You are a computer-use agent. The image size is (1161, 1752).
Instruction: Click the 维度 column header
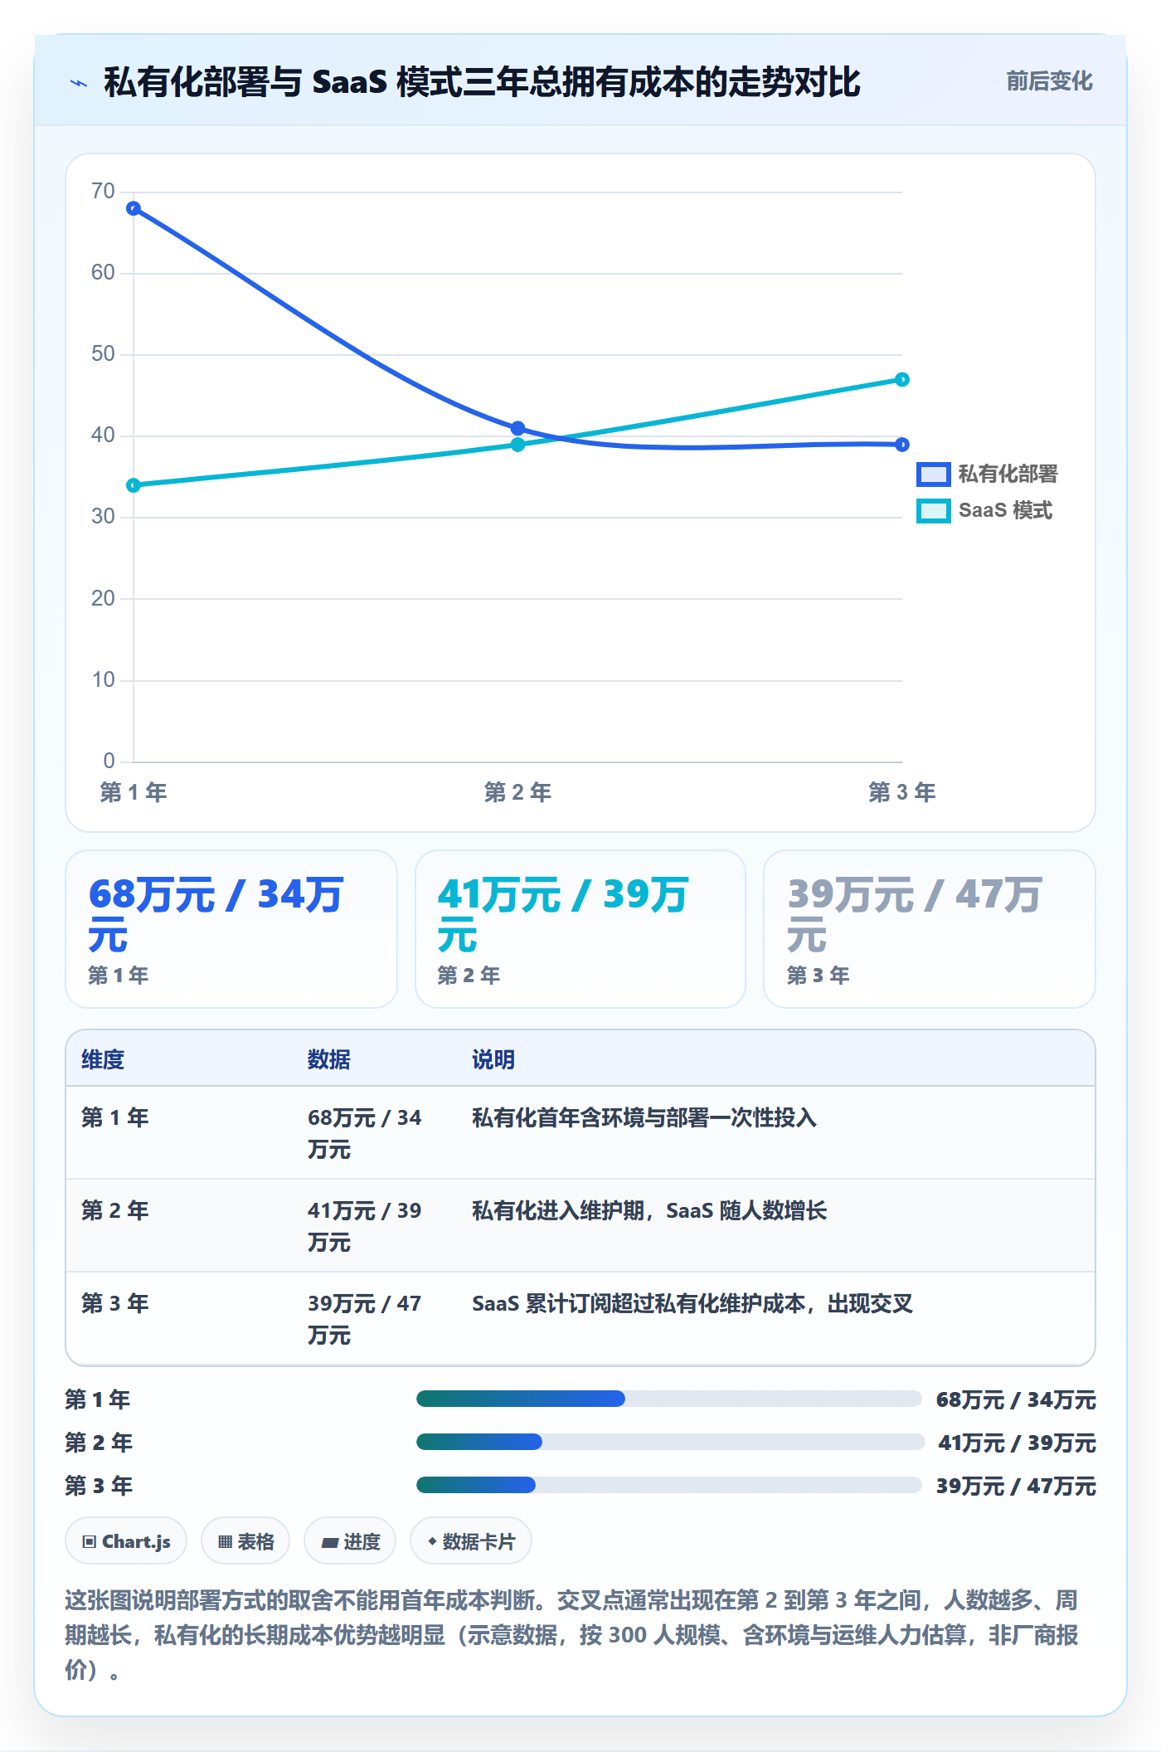[x=103, y=1059]
